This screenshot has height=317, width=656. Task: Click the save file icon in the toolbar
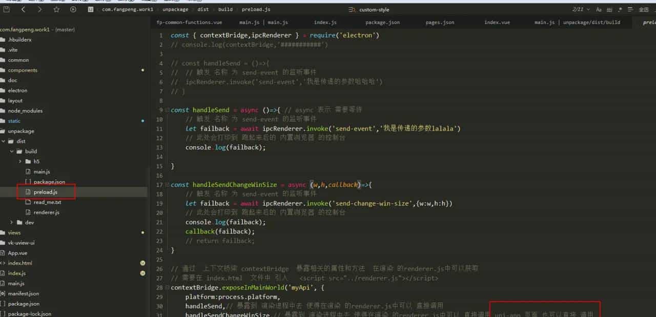[x=7, y=9]
